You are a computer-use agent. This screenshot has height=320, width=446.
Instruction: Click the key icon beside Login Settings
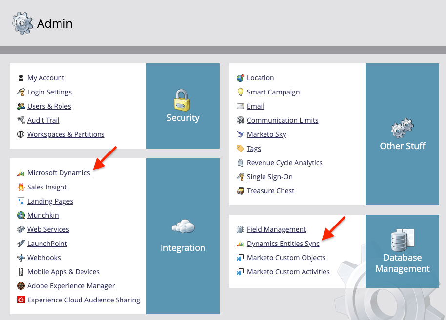[x=20, y=92]
